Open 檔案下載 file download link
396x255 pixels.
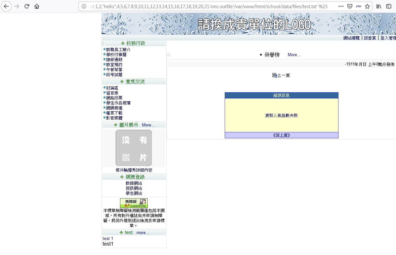(114, 113)
